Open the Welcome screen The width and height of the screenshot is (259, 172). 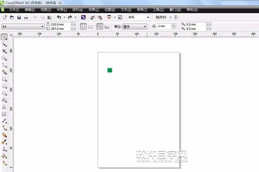[x=120, y=17]
